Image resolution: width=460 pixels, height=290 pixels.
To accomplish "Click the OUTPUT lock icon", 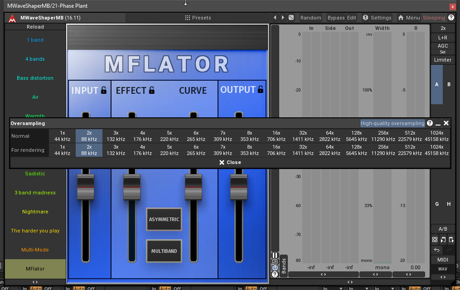I will [x=261, y=89].
